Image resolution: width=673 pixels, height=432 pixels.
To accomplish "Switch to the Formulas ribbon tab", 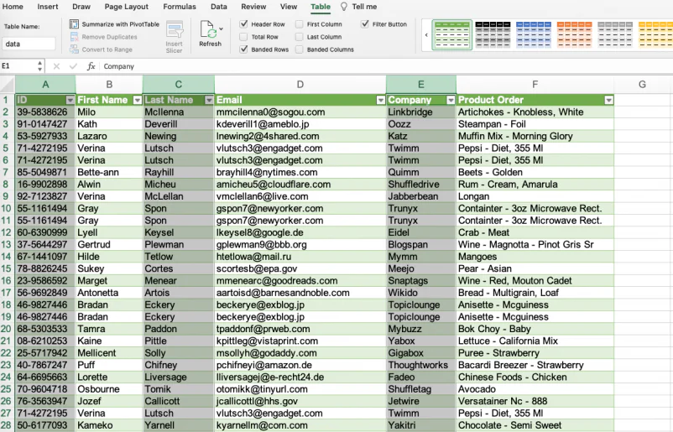I will [x=180, y=7].
